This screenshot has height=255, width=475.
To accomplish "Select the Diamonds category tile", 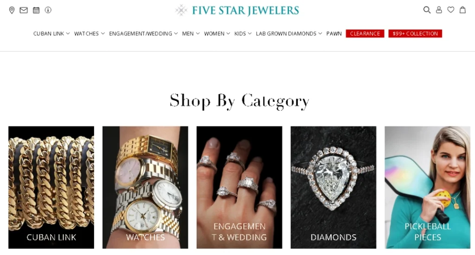I will 333,187.
